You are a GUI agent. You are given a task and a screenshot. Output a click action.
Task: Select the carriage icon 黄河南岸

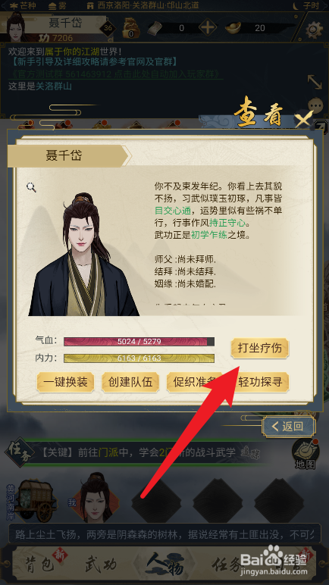[36, 500]
